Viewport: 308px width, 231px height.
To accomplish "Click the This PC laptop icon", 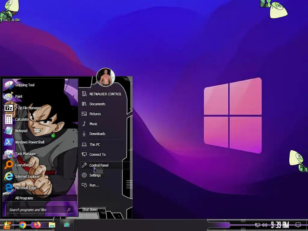I will [84, 145].
